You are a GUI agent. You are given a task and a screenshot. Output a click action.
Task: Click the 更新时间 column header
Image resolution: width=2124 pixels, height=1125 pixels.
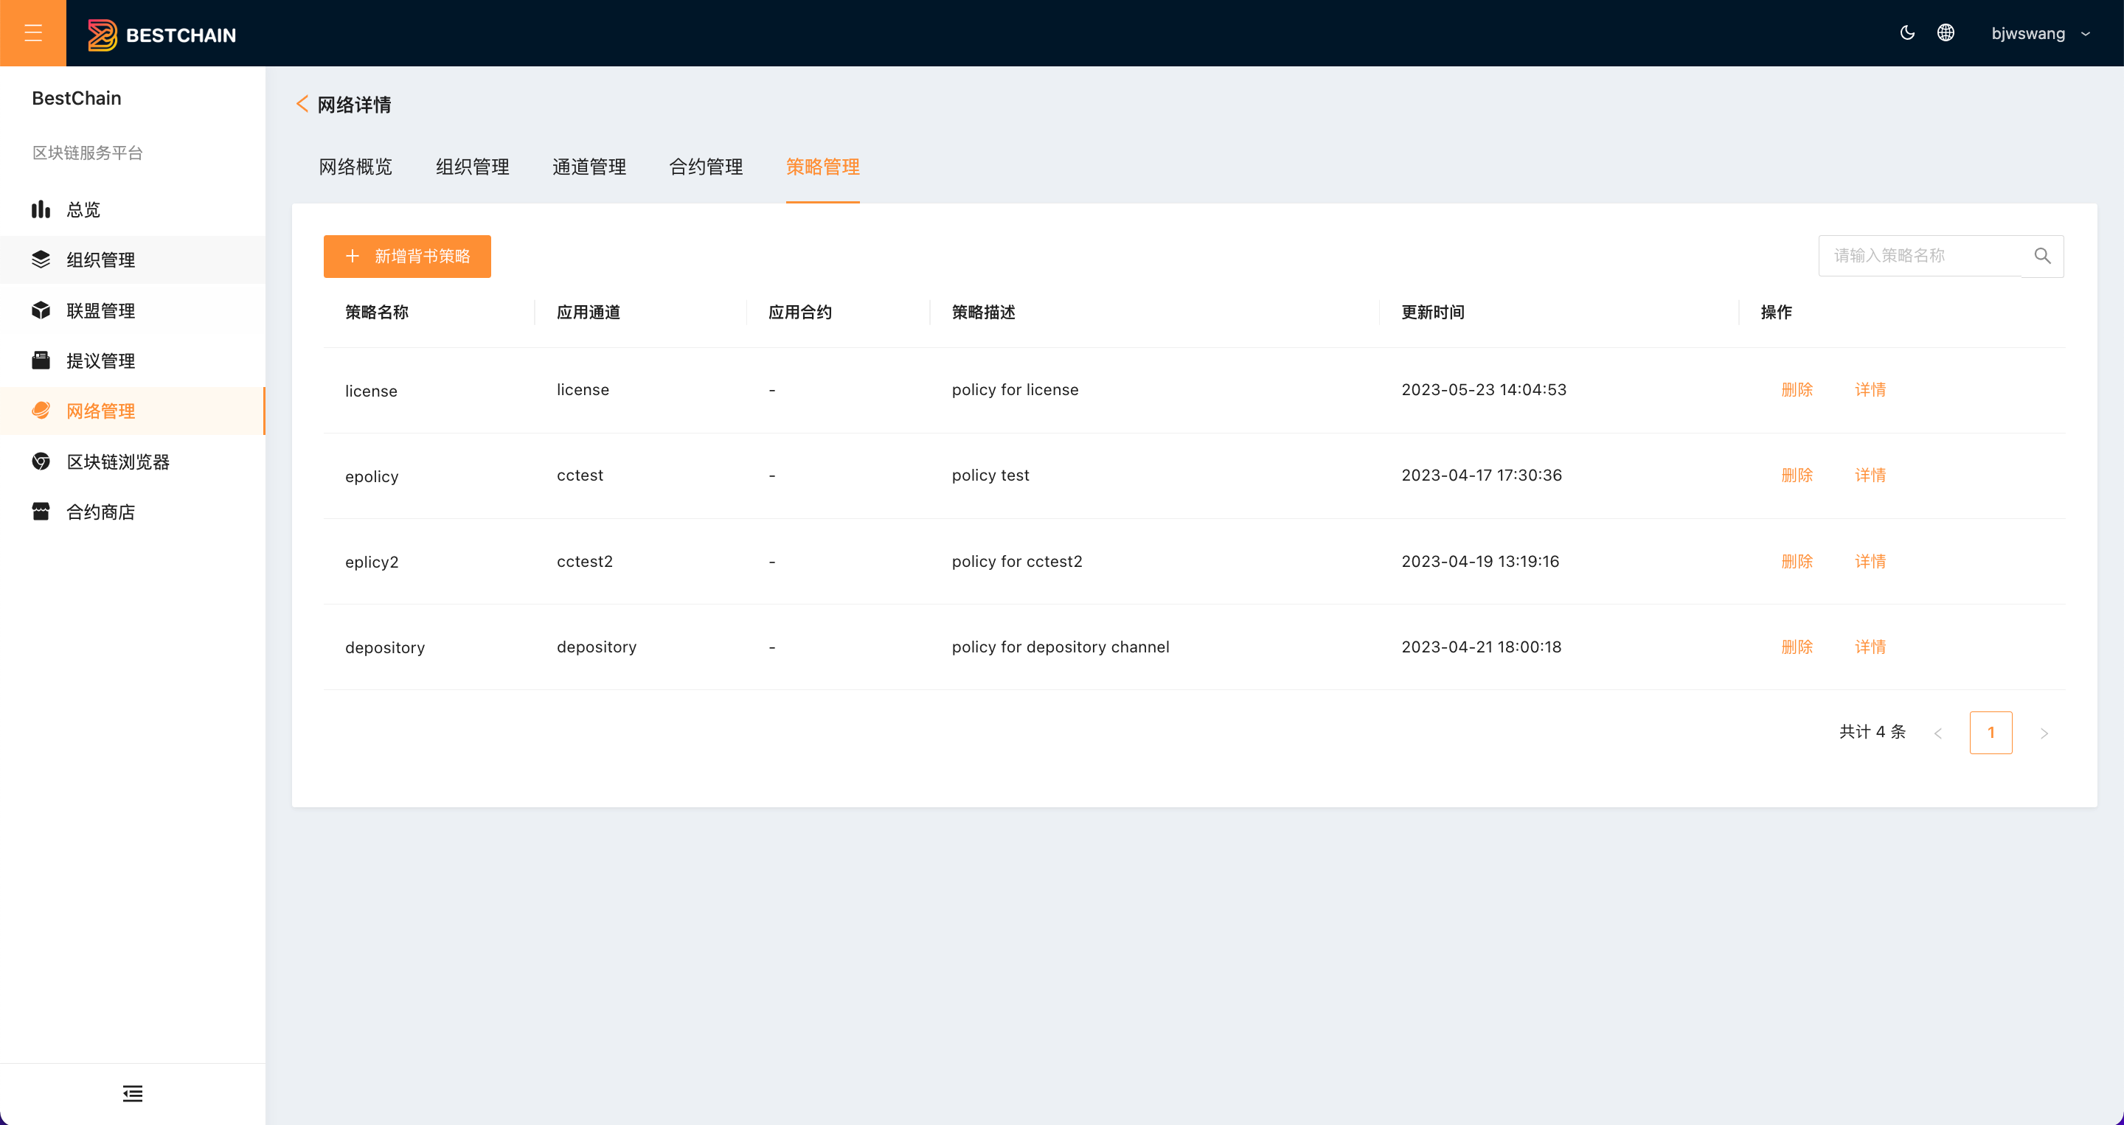tap(1433, 313)
